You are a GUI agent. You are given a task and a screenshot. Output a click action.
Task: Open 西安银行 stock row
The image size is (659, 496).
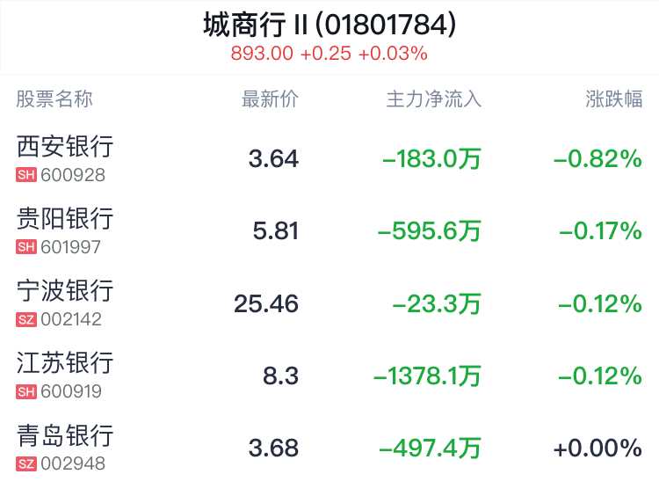click(x=329, y=158)
